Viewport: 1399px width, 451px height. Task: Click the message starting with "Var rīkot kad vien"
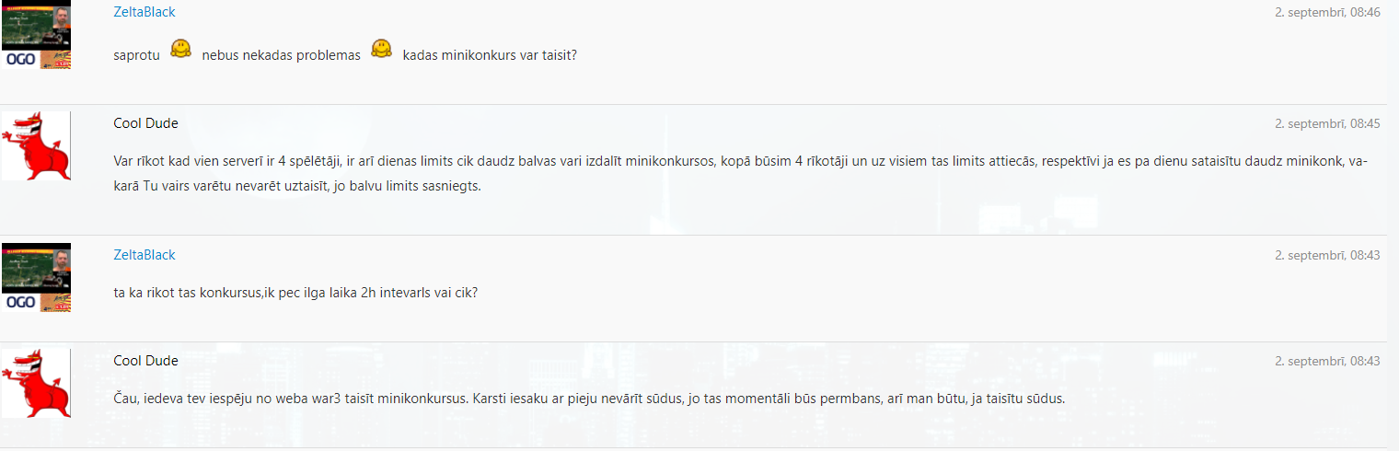tap(741, 174)
